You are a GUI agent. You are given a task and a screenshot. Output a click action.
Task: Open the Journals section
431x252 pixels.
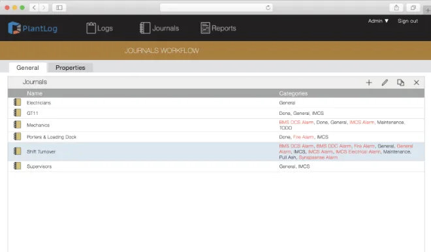(x=159, y=28)
